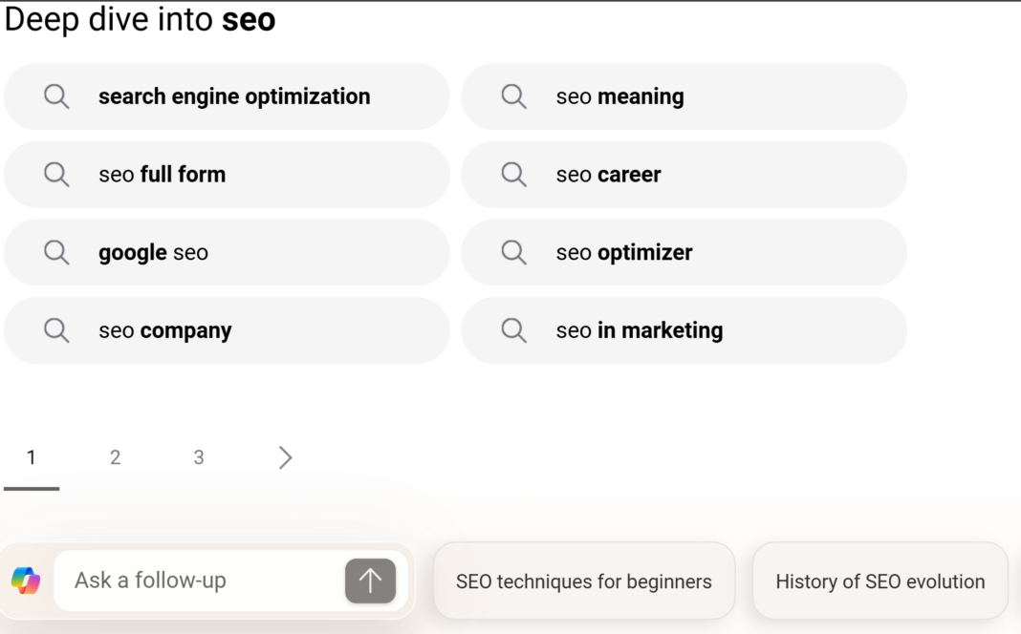Open the seo full form suggestion
1021x634 pixels.
[163, 175]
